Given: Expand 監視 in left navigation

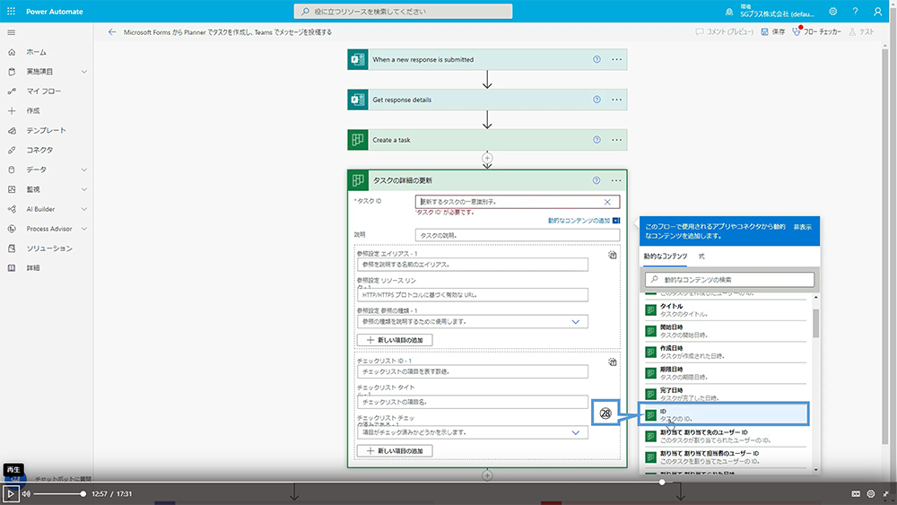Looking at the screenshot, I should tap(84, 189).
